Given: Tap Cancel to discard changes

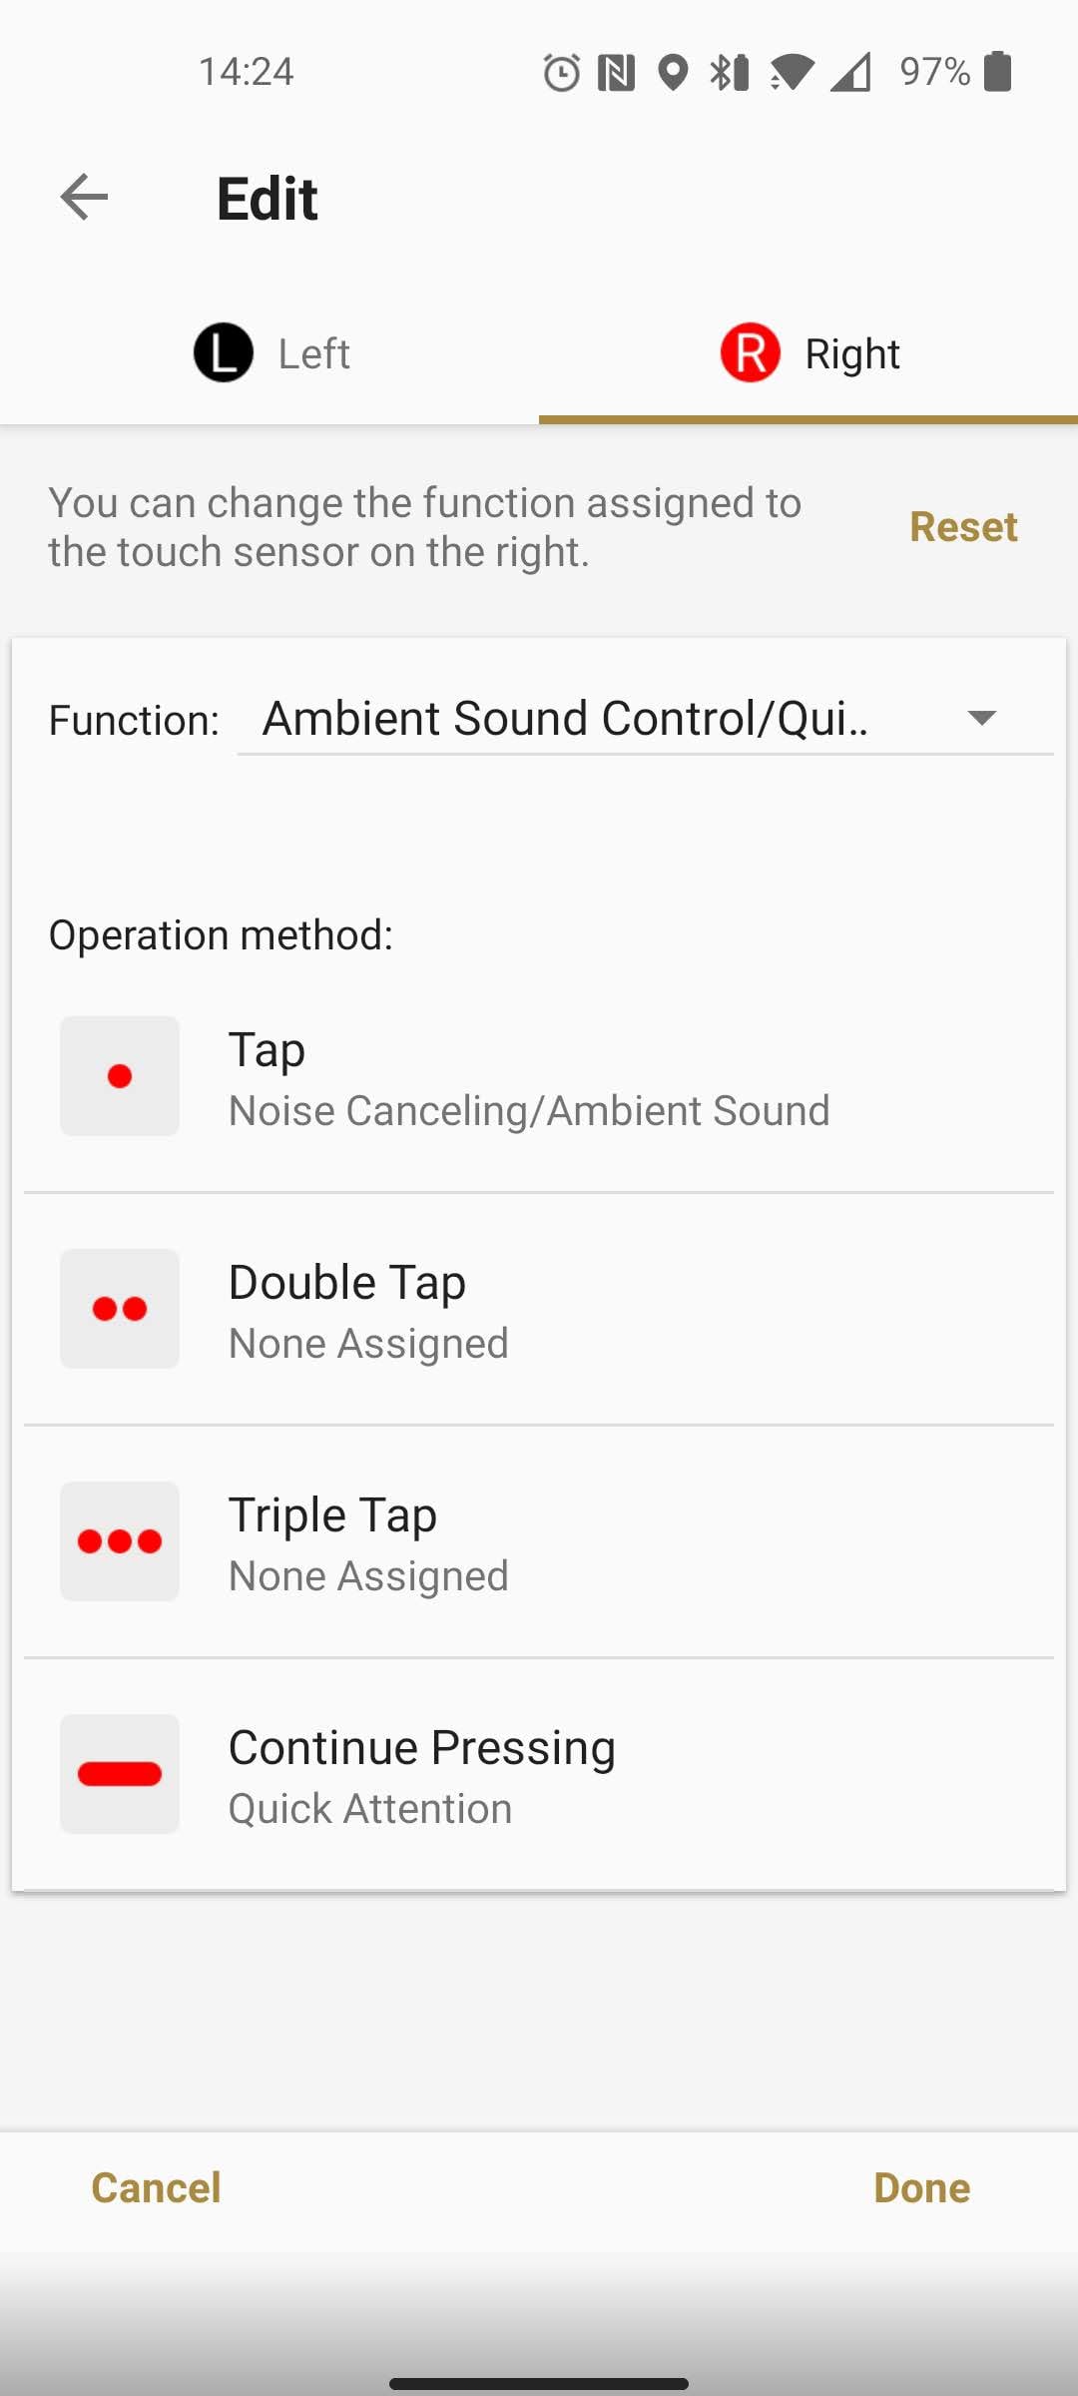Looking at the screenshot, I should point(156,2187).
